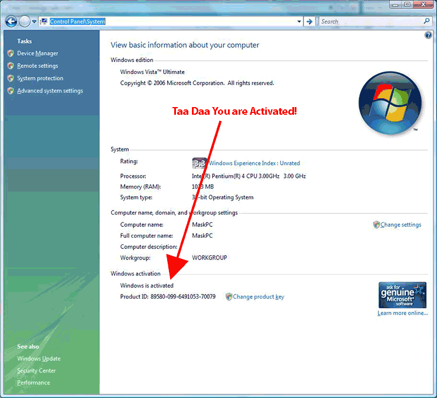The image size is (437, 398).
Task: Click the shield icon beside System protection
Action: [11, 78]
